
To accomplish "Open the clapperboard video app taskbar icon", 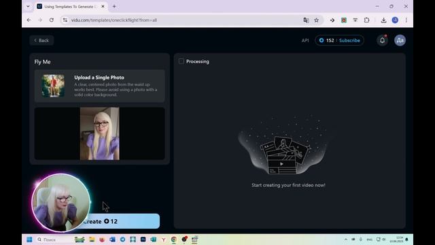I will 194,240.
